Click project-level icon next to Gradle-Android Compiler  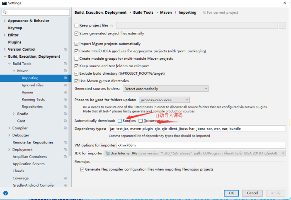65,185
